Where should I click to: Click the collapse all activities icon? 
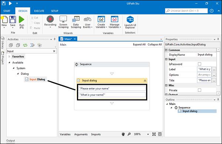(x=18, y=45)
